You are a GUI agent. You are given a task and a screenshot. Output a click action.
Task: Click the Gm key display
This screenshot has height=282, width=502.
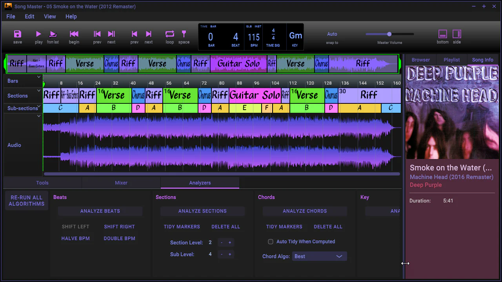[295, 36]
